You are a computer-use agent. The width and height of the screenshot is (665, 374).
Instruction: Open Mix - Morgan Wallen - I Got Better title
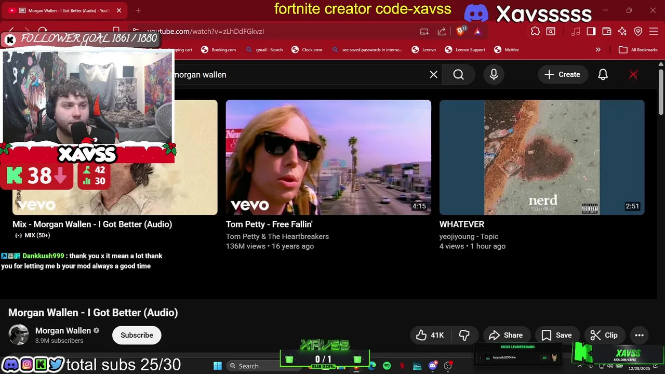tap(92, 224)
